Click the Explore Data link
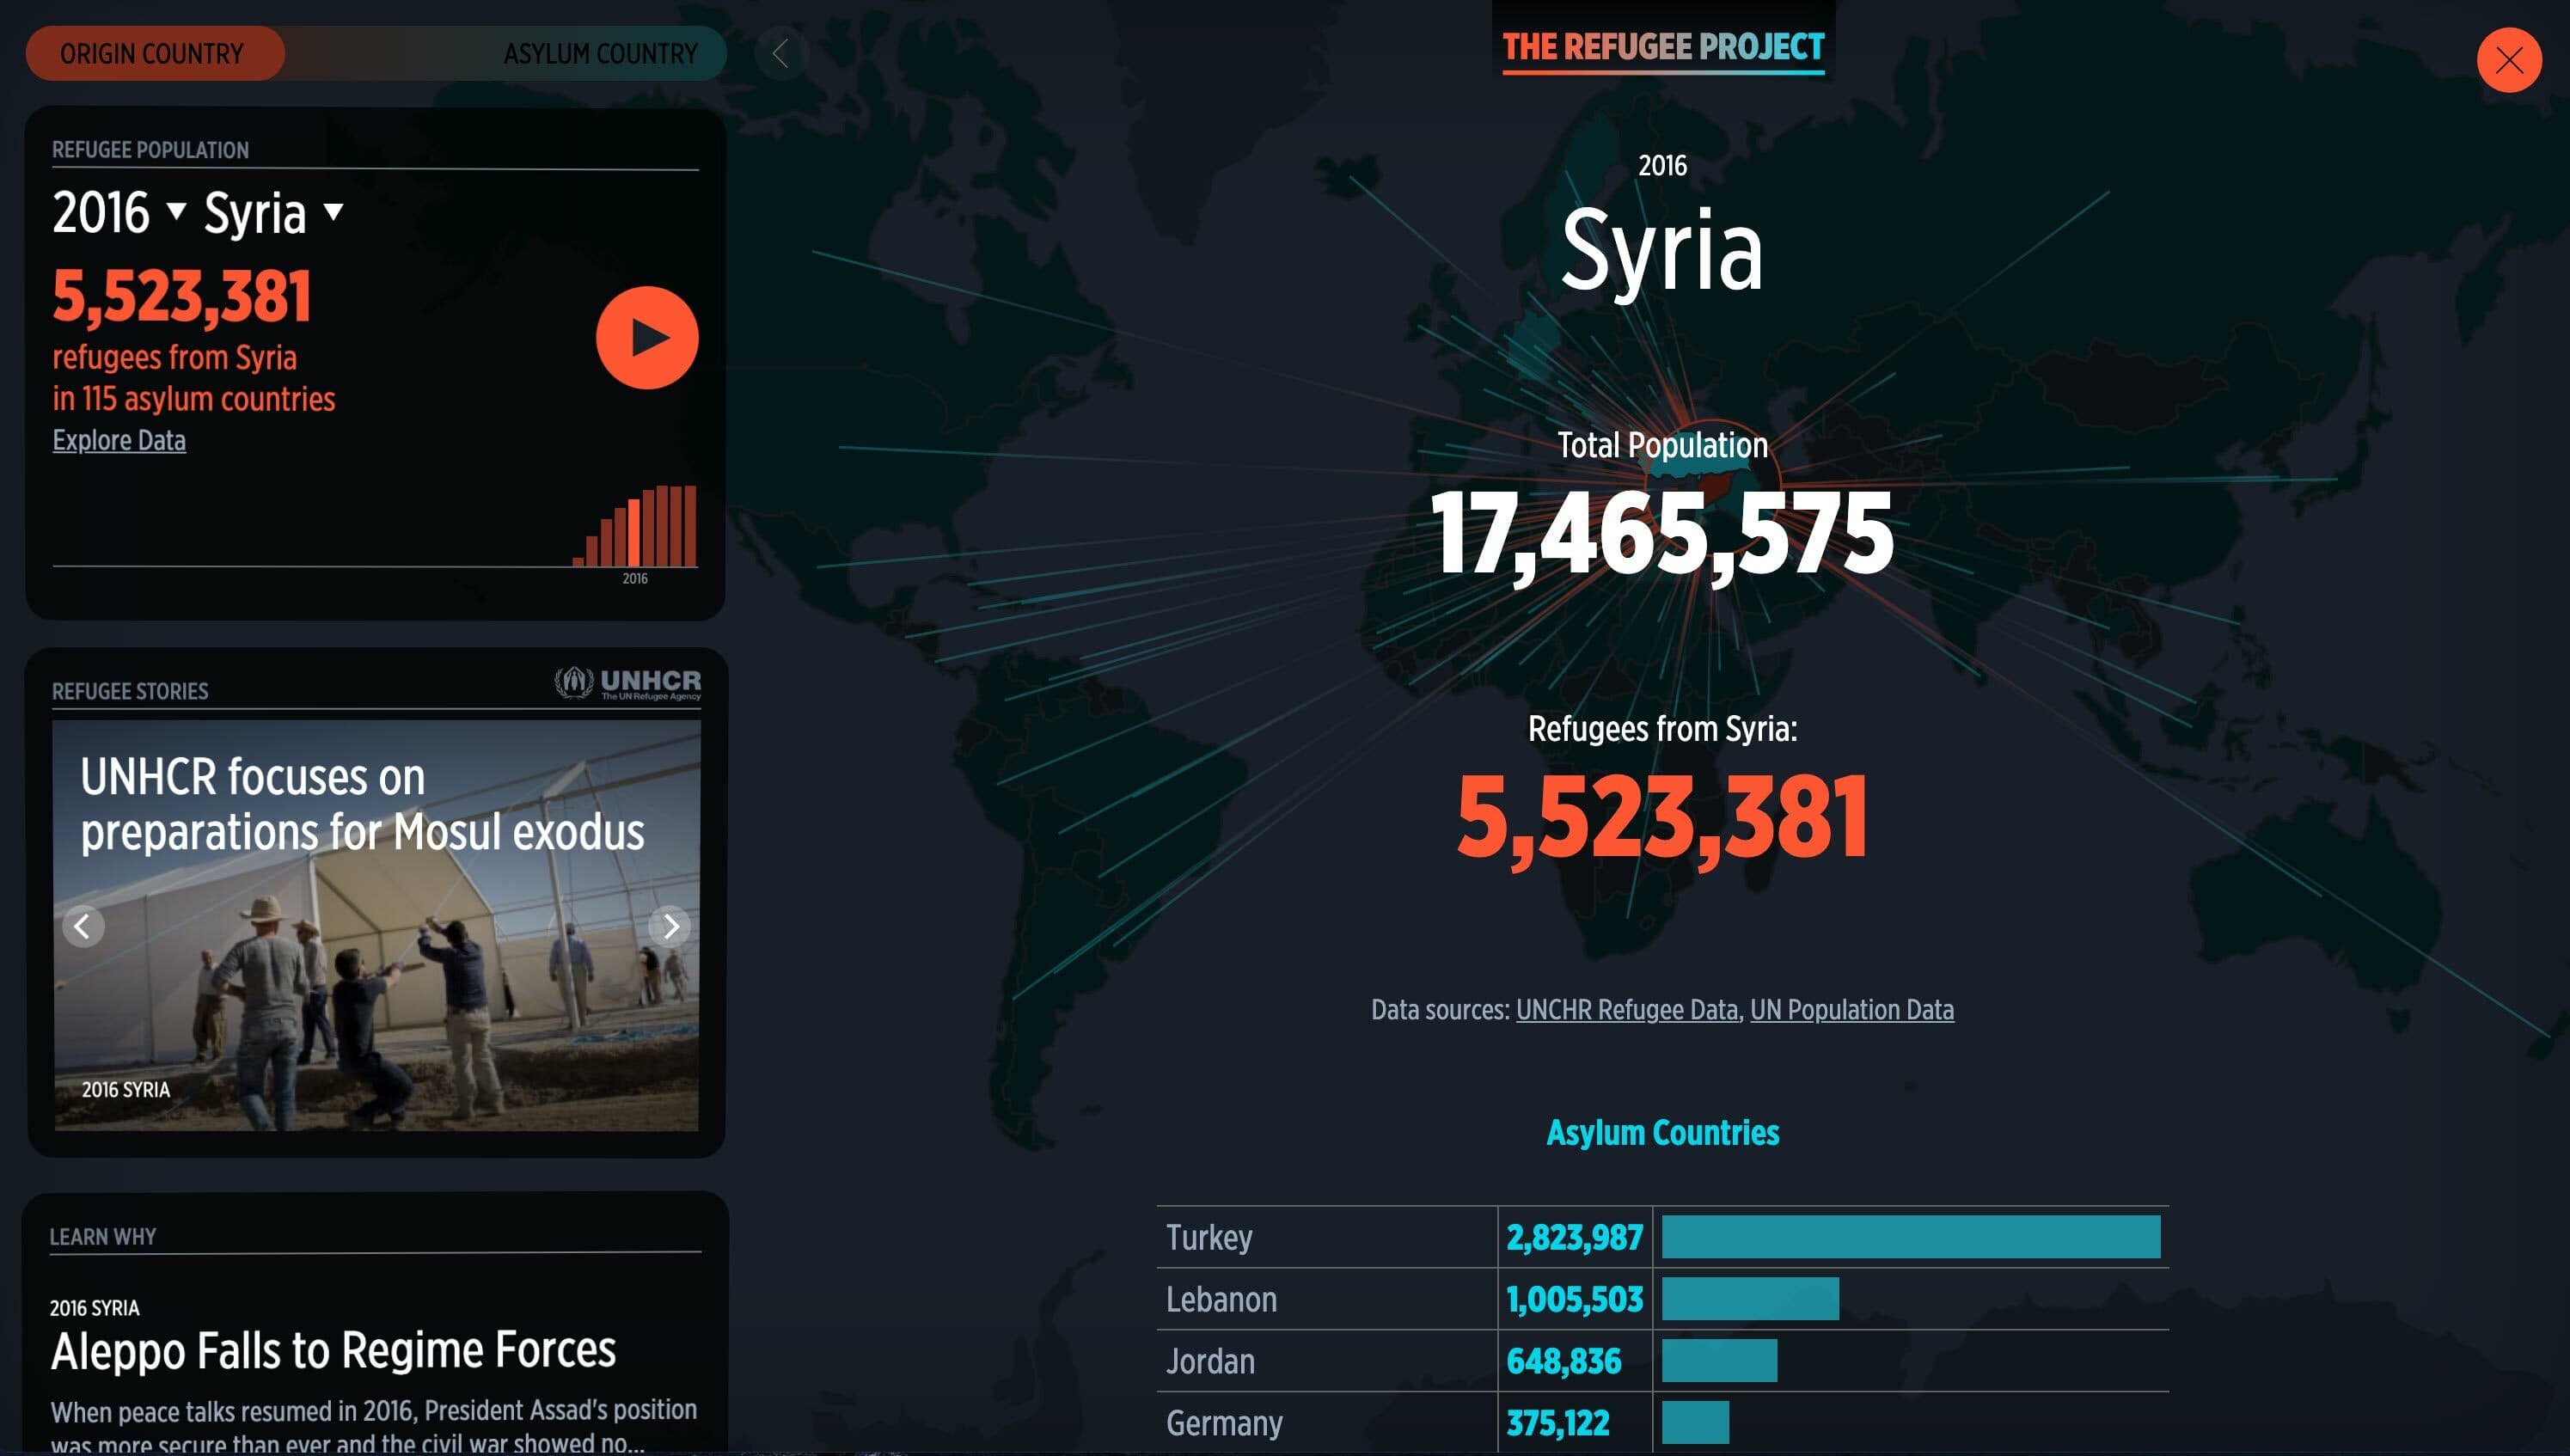Image resolution: width=2570 pixels, height=1456 pixels. [x=118, y=440]
